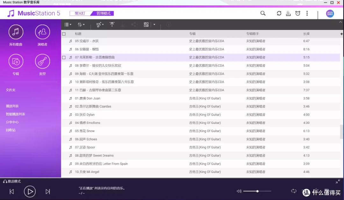The height and width of the screenshot is (200, 344).
Task: Tick the select-all checkbox in header
Action: (x=64, y=34)
